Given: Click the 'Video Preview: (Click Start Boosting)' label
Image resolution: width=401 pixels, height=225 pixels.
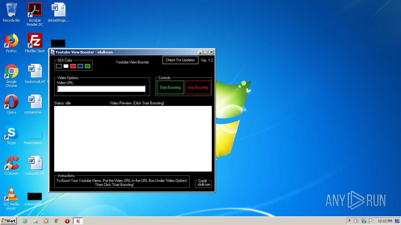Looking at the screenshot, I should click(x=137, y=103).
